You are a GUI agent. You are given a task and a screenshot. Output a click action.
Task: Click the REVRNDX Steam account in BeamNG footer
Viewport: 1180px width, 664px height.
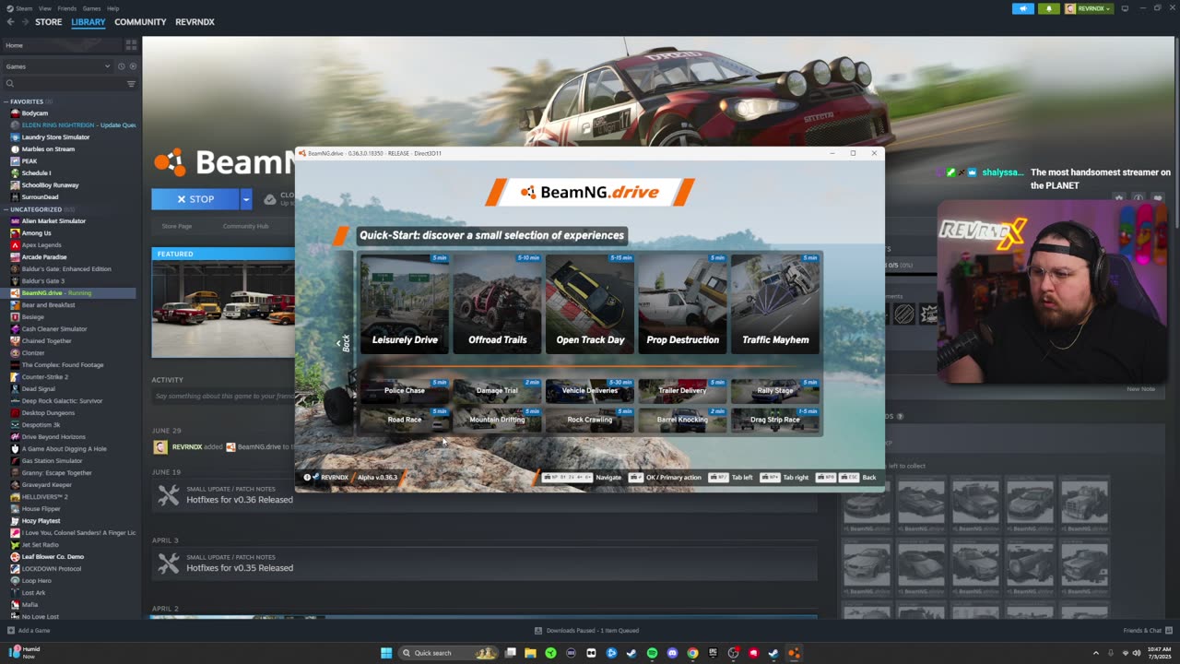pyautogui.click(x=327, y=477)
